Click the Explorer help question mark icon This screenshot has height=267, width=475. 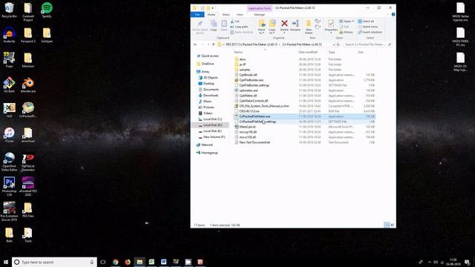(393, 14)
